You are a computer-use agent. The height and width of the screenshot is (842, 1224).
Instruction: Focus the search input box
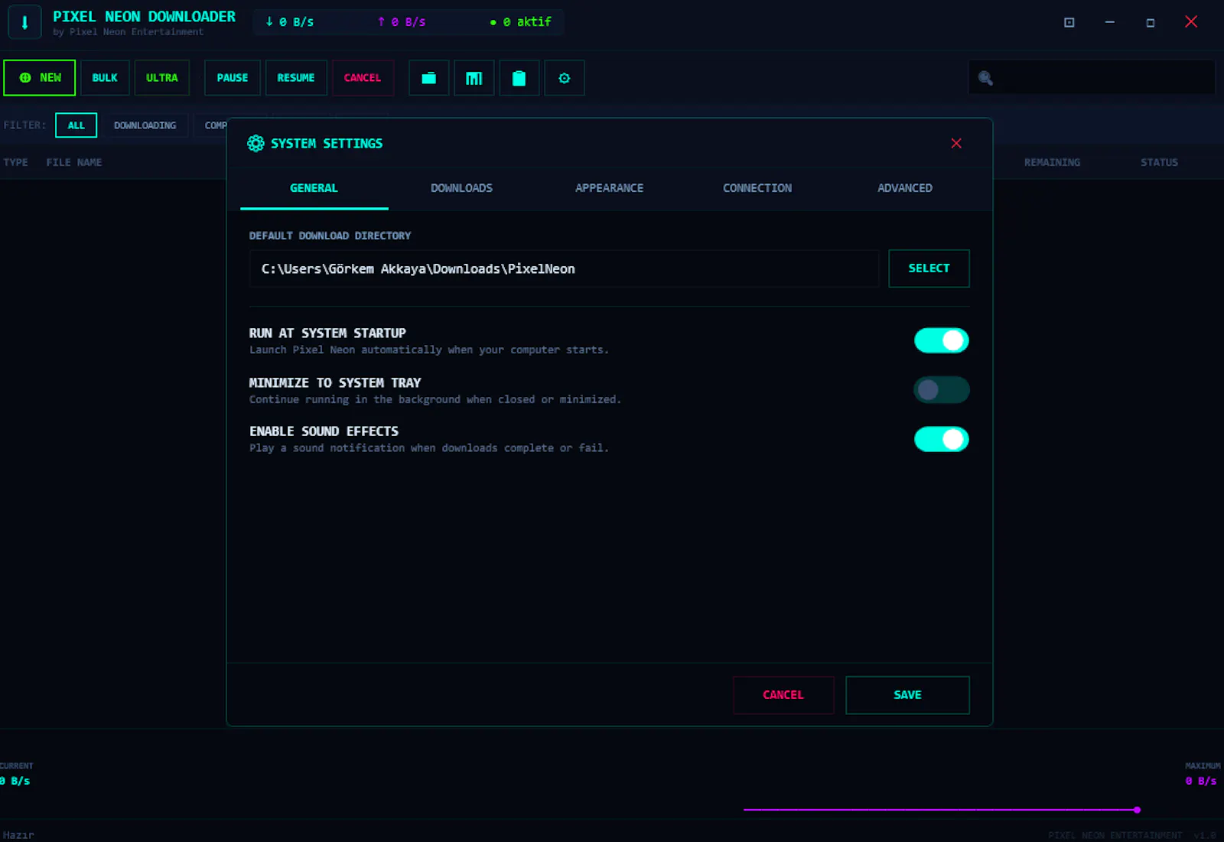(1092, 78)
